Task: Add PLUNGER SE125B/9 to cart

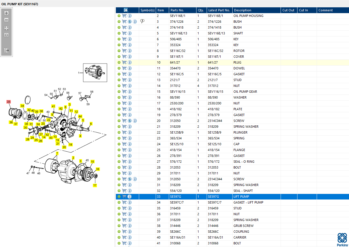Action: [124, 132]
